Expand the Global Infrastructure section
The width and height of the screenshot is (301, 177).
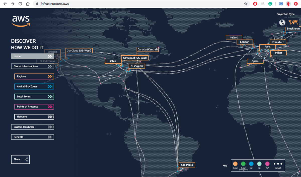(x=32, y=66)
